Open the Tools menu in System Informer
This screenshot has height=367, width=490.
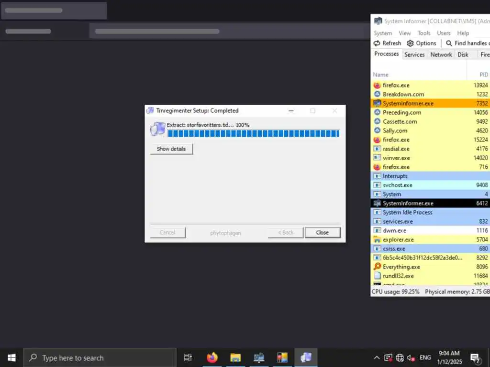click(424, 33)
